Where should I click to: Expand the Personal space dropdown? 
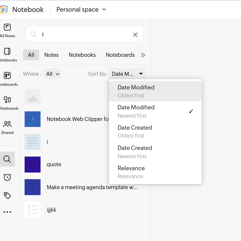coord(81,9)
